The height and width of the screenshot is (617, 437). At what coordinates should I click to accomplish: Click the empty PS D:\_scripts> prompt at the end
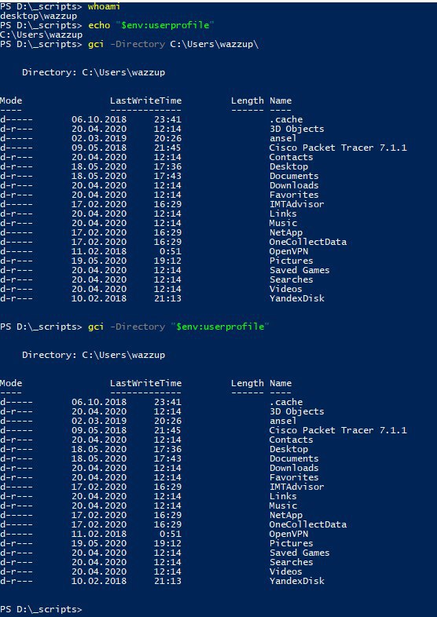[41, 609]
